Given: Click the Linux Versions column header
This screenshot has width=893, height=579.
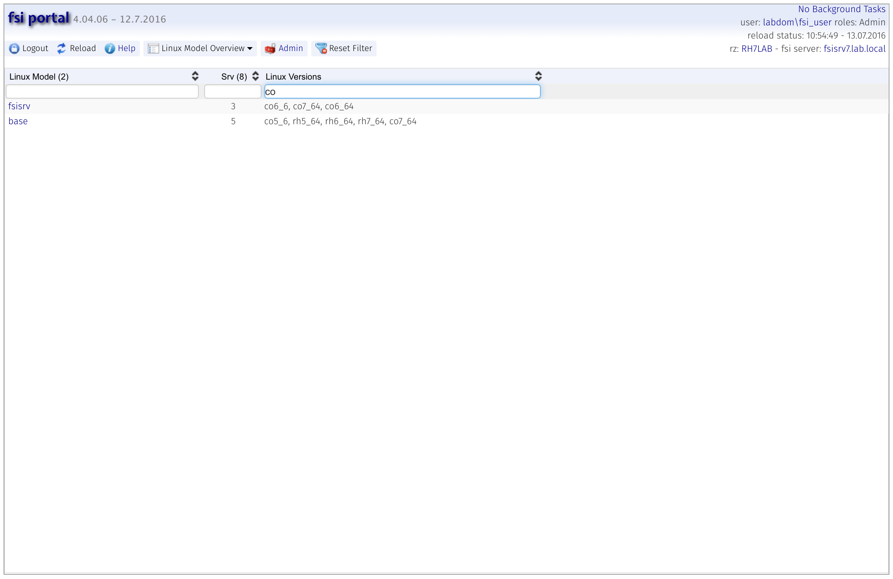Looking at the screenshot, I should click(x=293, y=76).
